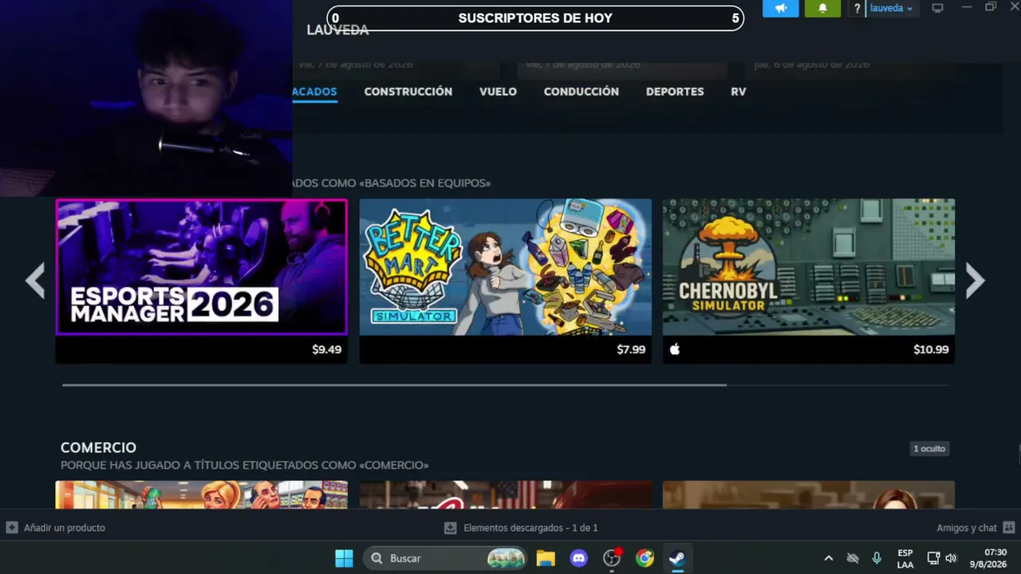Click the Añadir un producto link
Viewport: 1021px width, 574px height.
65,528
